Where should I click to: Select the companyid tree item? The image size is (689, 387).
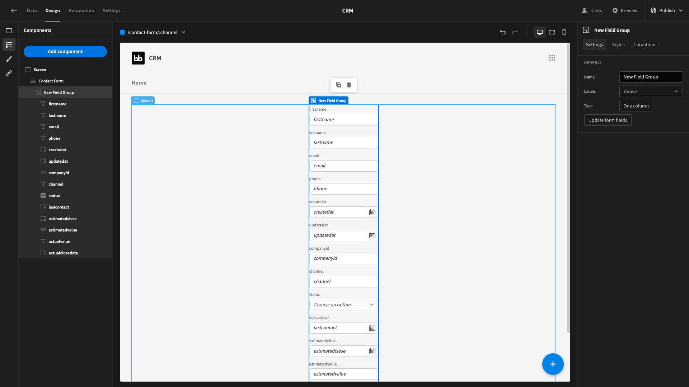coord(65,173)
